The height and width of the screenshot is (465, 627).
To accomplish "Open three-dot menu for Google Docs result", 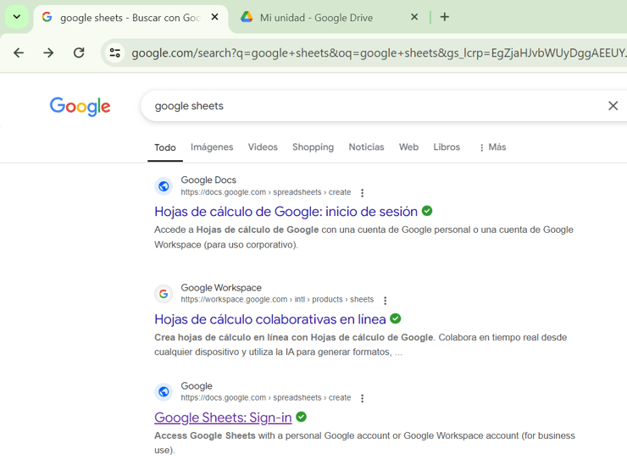I will coord(363,193).
